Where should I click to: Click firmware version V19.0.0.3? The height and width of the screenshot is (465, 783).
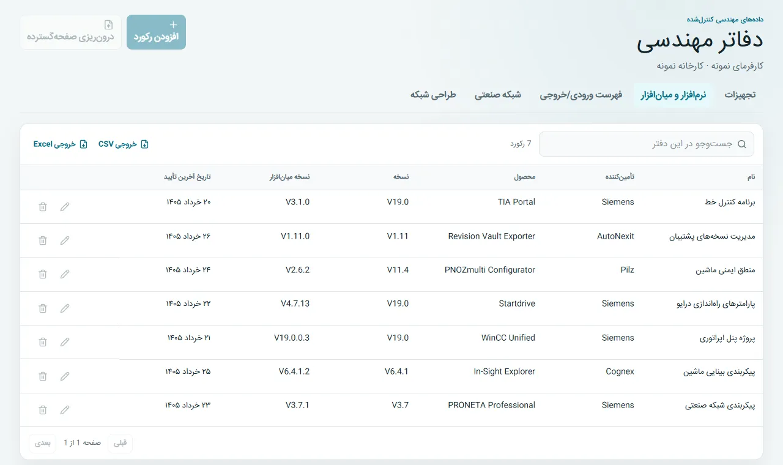click(x=292, y=338)
